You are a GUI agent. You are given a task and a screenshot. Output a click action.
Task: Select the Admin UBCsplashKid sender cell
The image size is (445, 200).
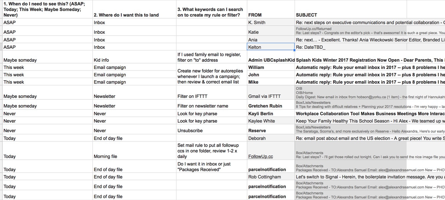(271, 57)
